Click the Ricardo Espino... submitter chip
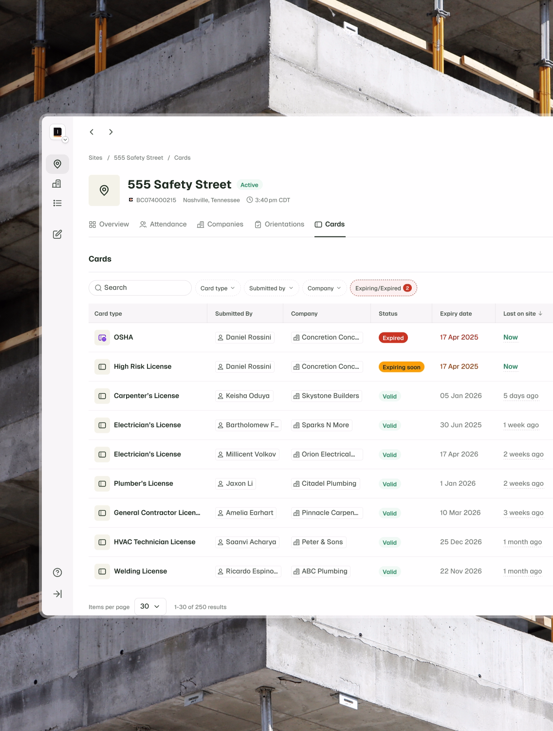The width and height of the screenshot is (553, 731). click(x=248, y=571)
